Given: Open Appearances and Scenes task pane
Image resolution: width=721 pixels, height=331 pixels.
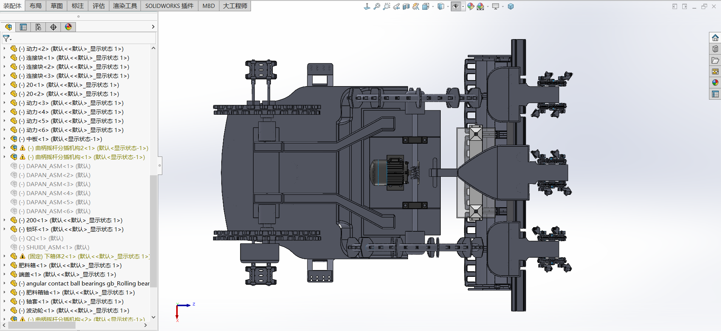Looking at the screenshot, I should pyautogui.click(x=715, y=83).
